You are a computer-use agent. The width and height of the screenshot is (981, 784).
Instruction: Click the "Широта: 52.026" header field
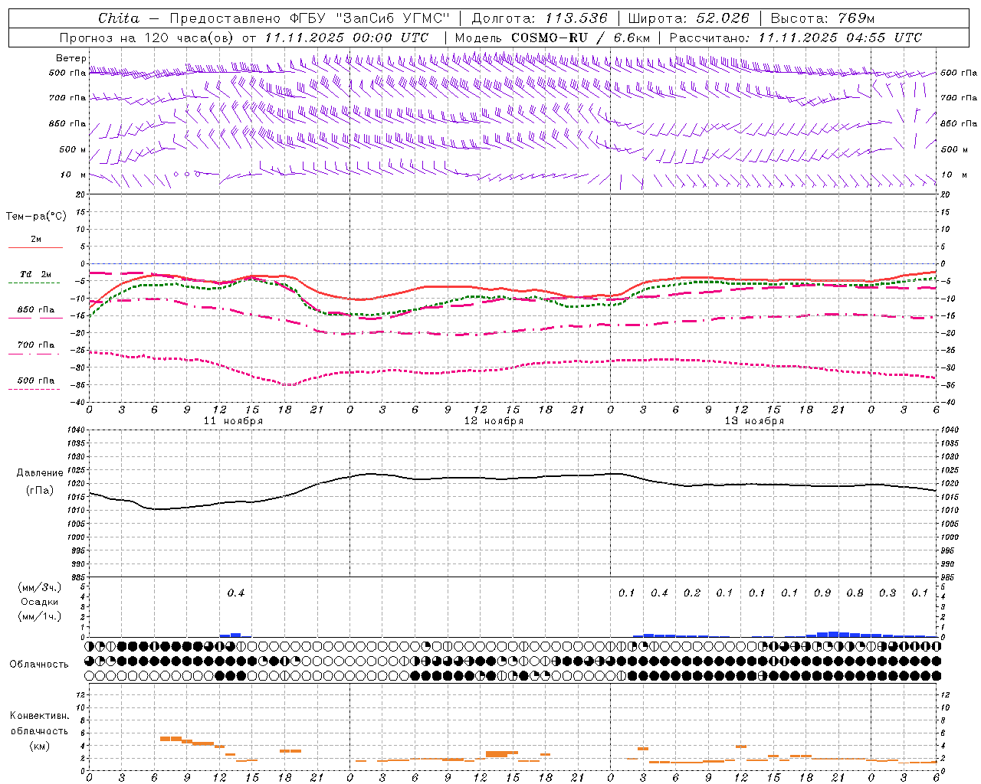coord(688,18)
